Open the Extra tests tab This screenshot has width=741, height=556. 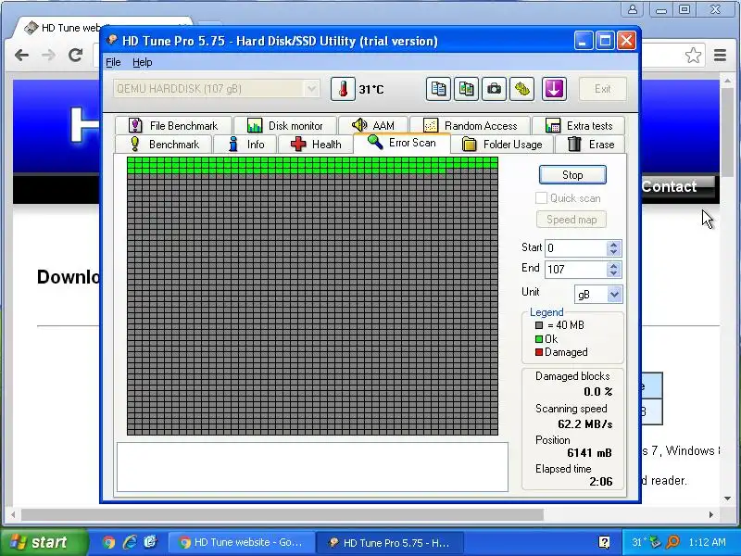[578, 125]
